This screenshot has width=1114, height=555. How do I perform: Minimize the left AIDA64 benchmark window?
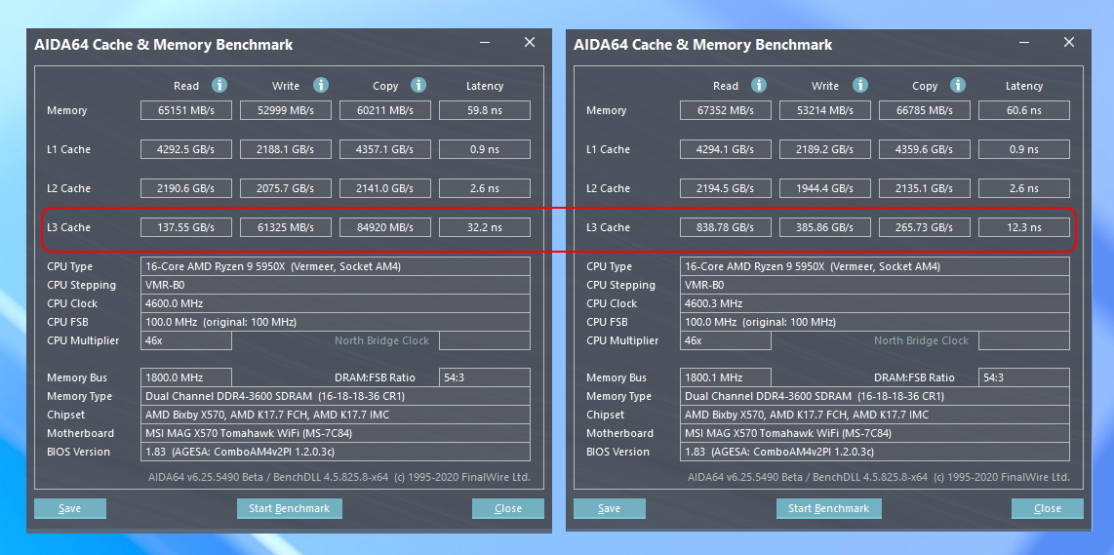485,43
